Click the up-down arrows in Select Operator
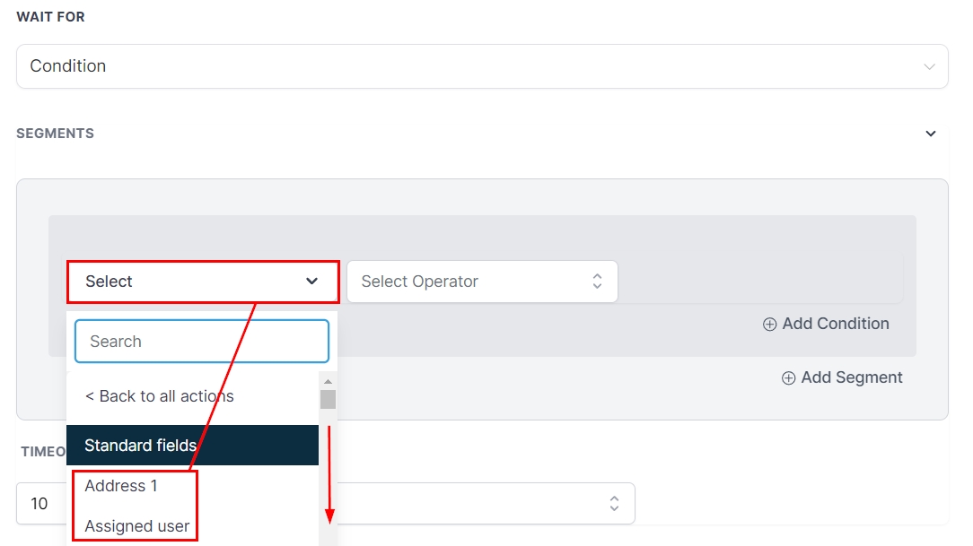This screenshot has height=546, width=973. (x=597, y=282)
